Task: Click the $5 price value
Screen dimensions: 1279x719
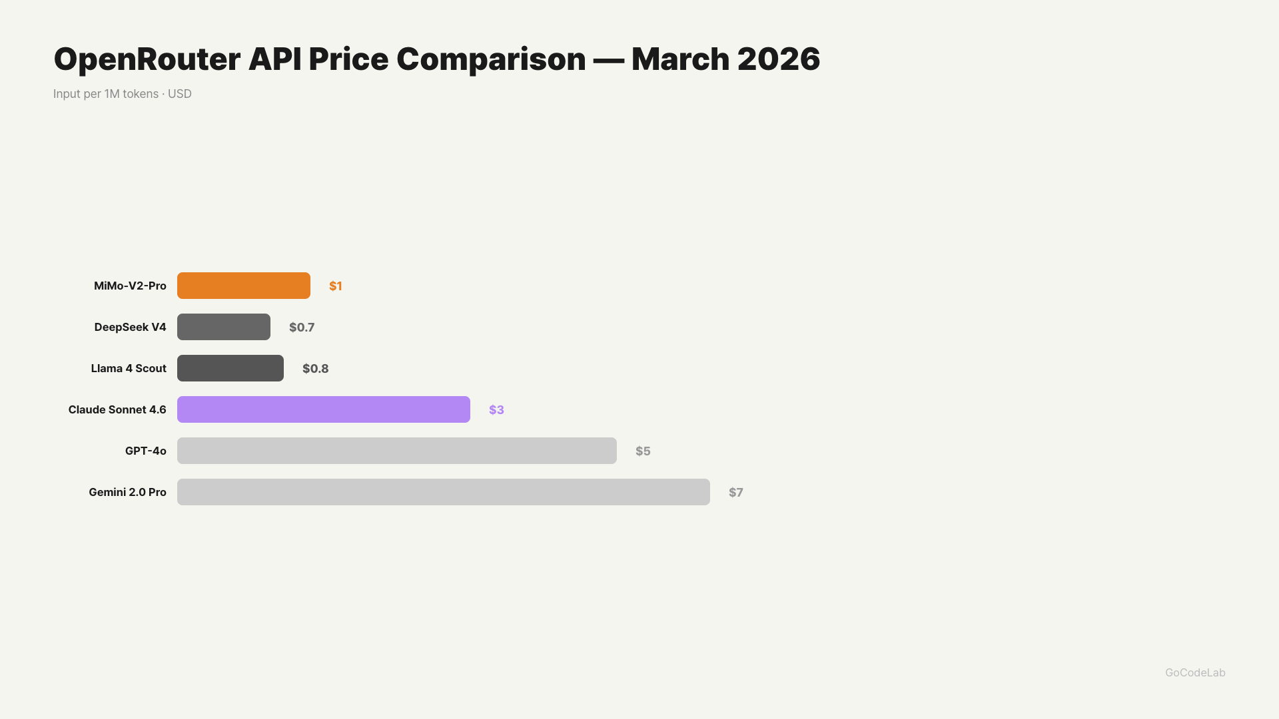Action: tap(643, 451)
